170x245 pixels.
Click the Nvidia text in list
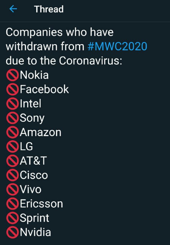pyautogui.click(x=36, y=232)
